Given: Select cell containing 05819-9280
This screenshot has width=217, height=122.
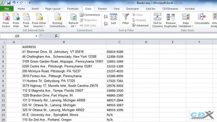Looking at the screenshot, I should (x=119, y=52).
